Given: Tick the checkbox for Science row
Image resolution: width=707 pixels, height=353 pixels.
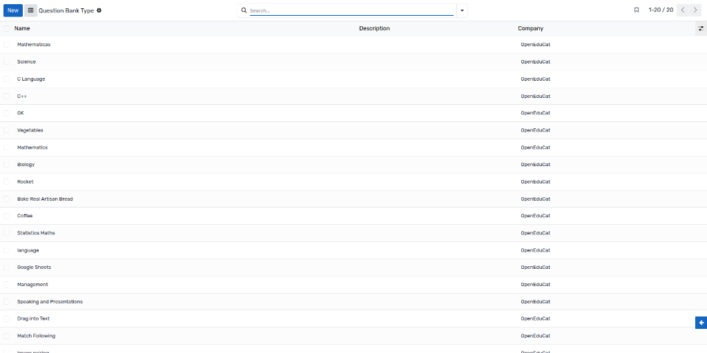Looking at the screenshot, I should point(6,61).
